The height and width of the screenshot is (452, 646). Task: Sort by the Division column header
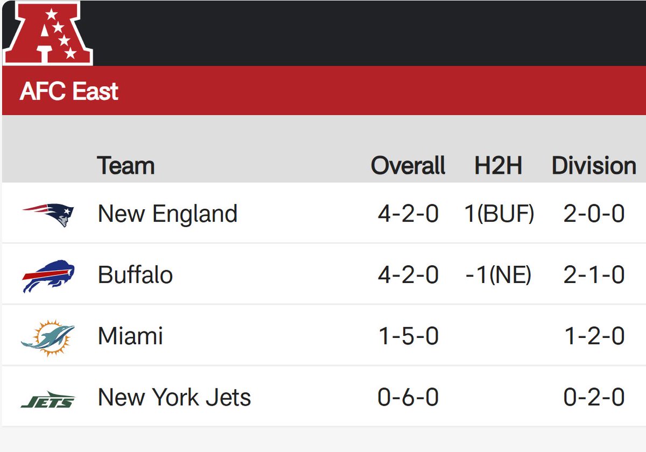click(594, 165)
